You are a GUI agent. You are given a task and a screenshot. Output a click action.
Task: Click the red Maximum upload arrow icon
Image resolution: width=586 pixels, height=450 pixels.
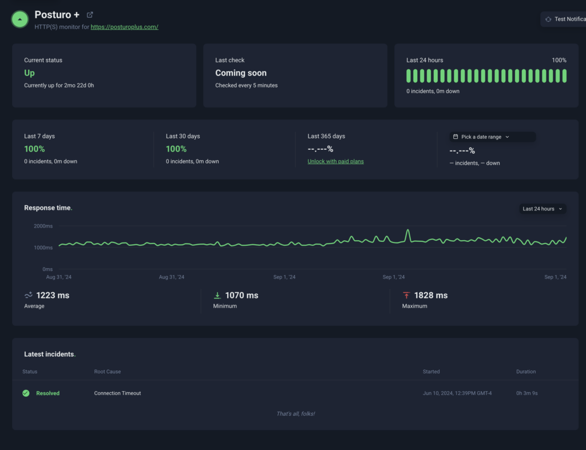(406, 296)
